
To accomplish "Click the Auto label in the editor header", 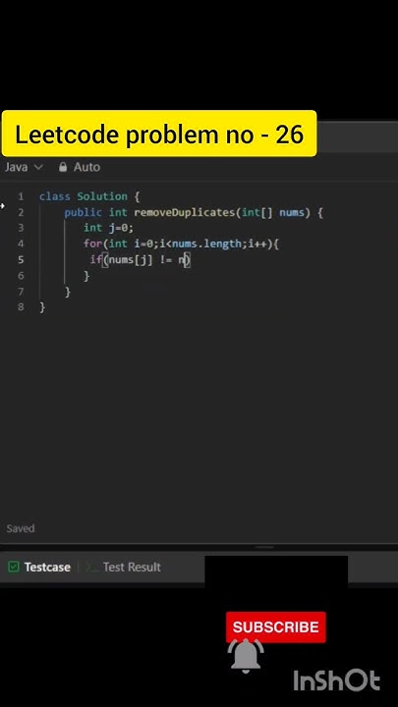I will pos(86,167).
